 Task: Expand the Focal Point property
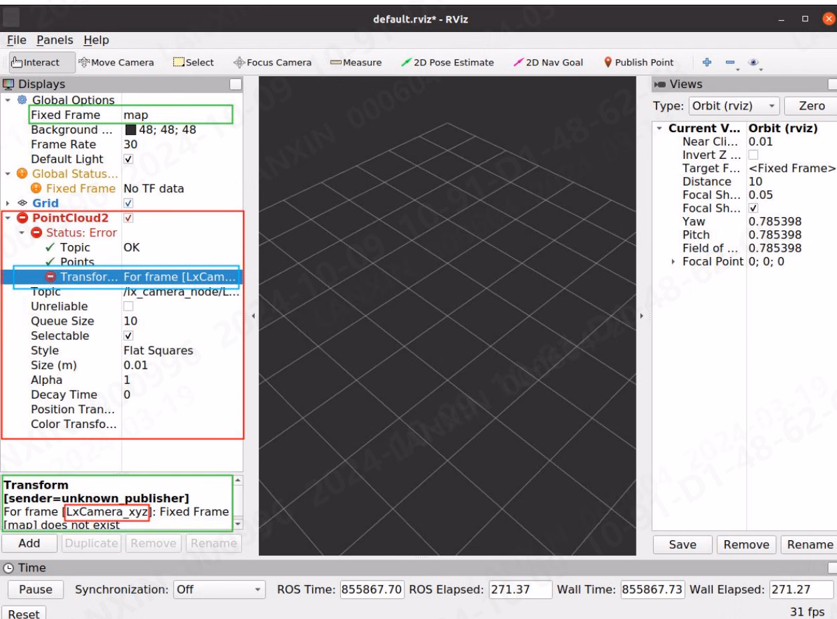tap(674, 262)
